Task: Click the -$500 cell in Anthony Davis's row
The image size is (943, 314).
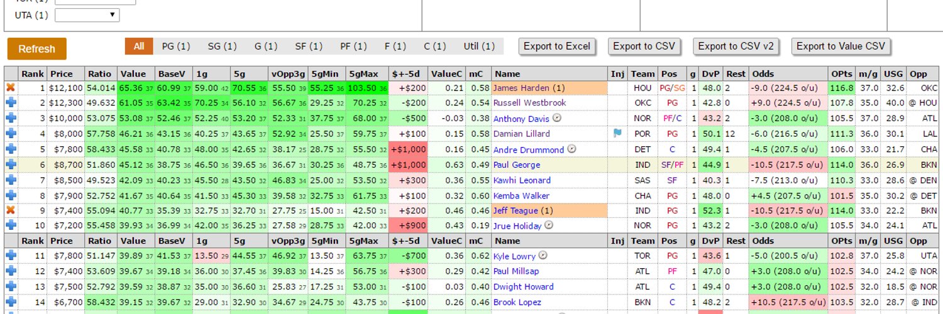Action: 408,119
